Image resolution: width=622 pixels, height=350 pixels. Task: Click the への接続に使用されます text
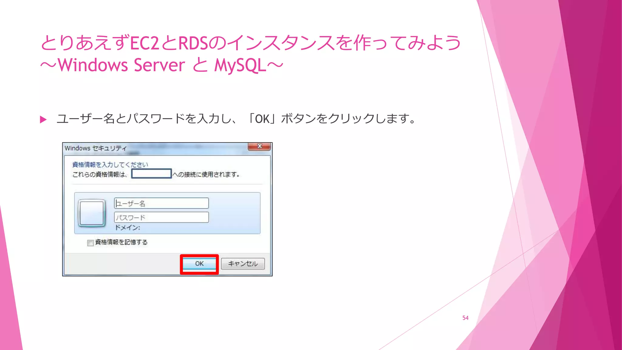coord(206,174)
